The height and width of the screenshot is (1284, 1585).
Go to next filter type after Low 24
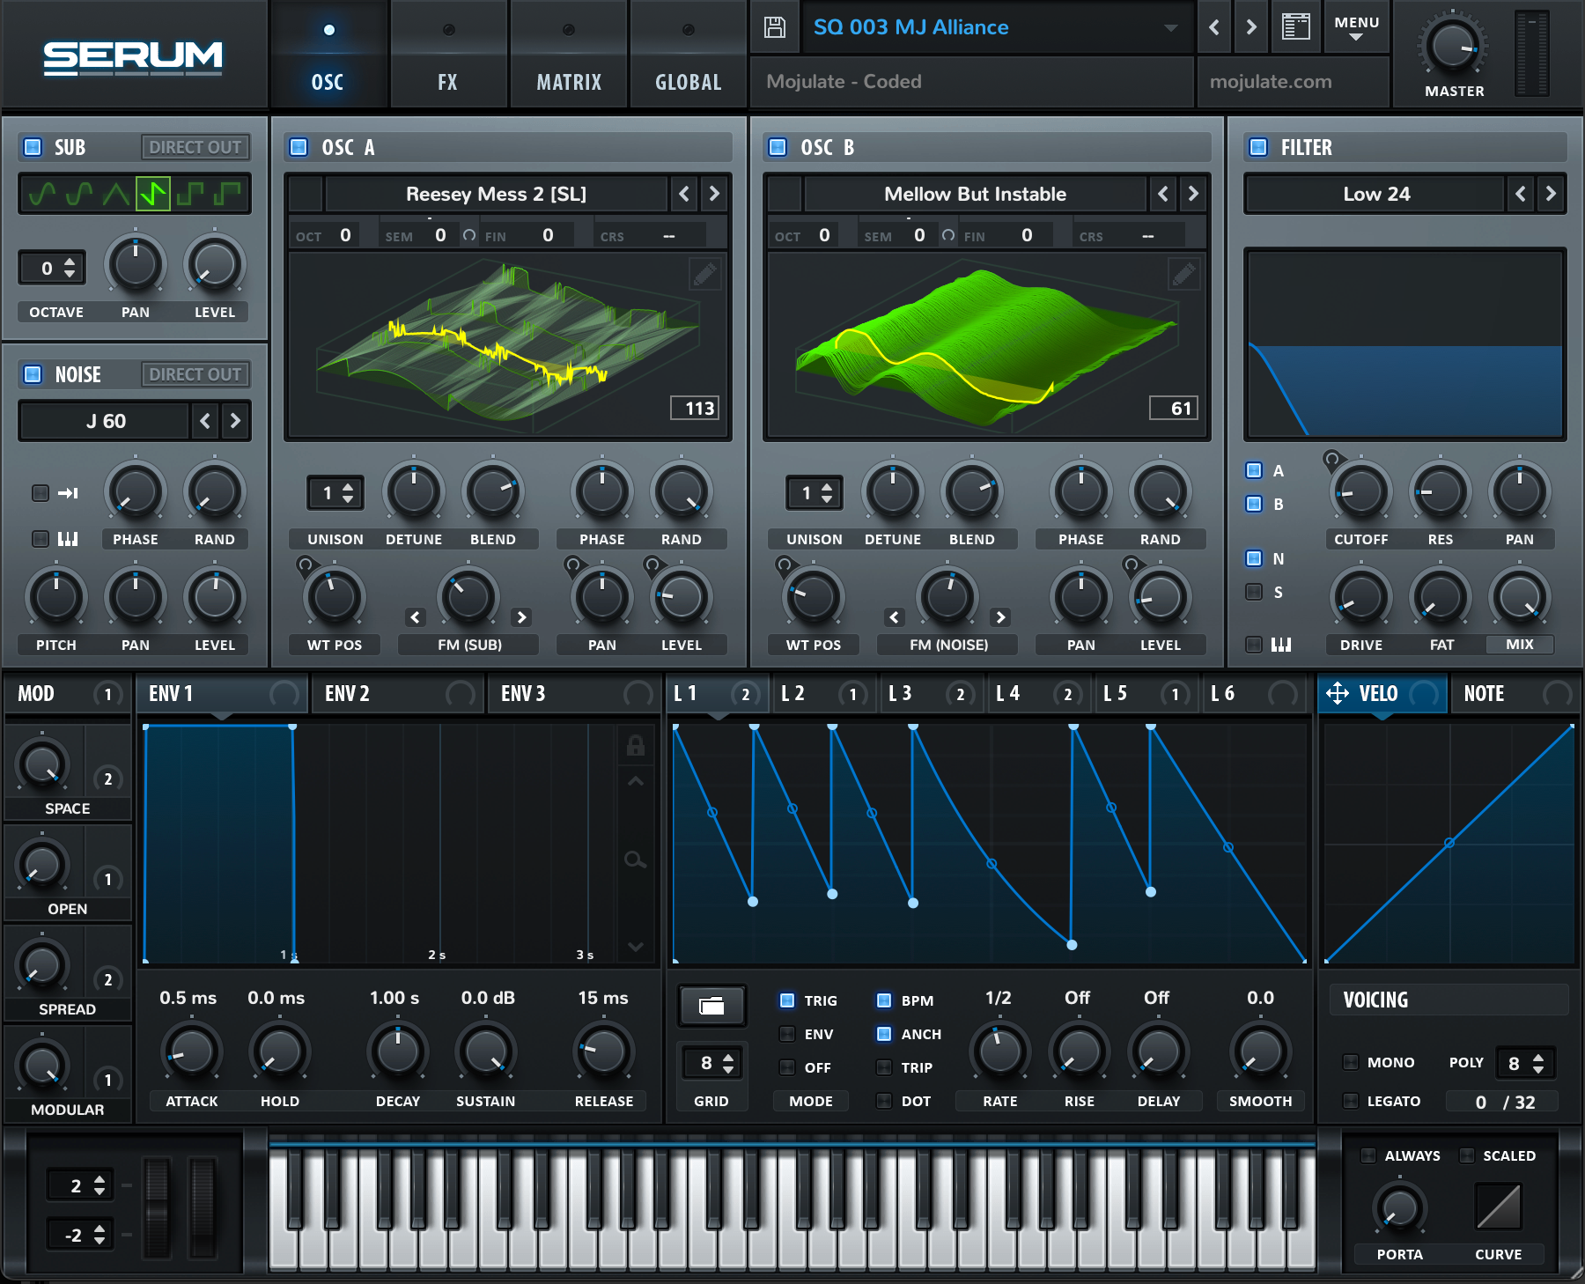[1551, 194]
